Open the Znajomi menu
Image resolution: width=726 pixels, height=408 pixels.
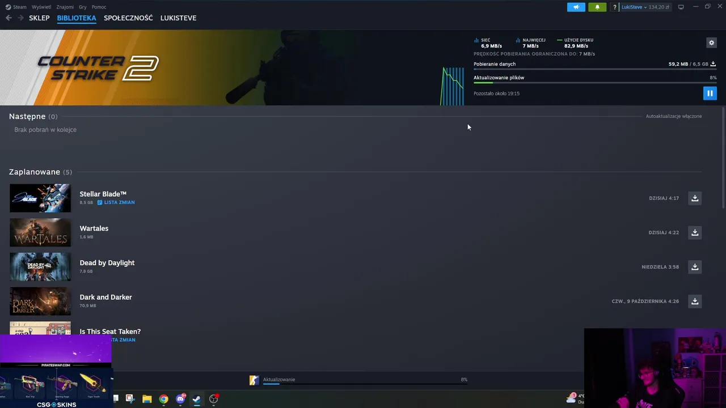tap(65, 7)
